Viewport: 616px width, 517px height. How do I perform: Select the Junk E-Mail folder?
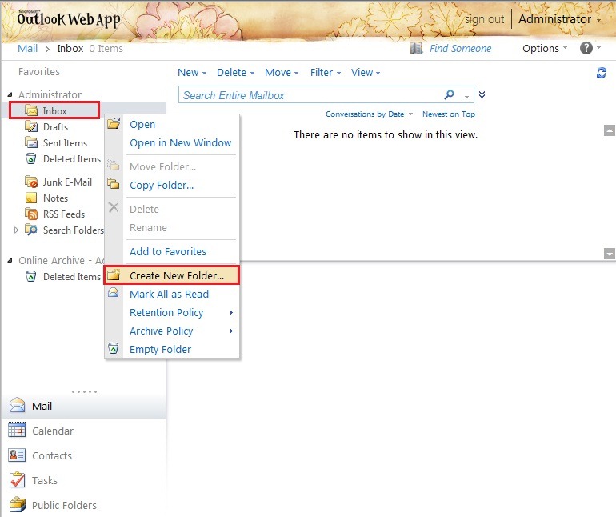coord(67,182)
